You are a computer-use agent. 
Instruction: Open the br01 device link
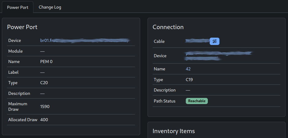85,41
